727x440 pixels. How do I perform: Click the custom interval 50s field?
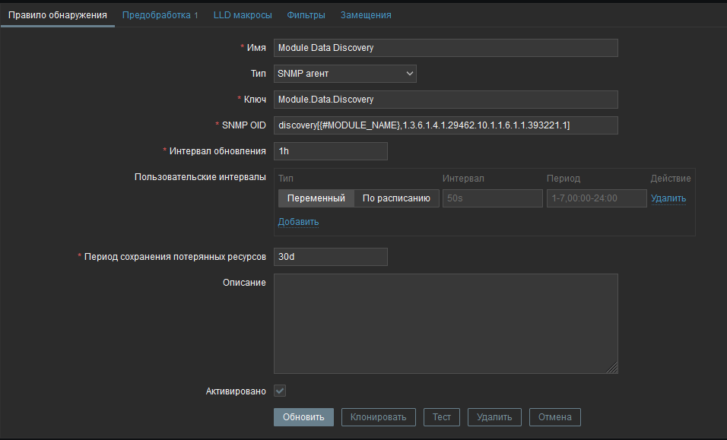point(492,198)
